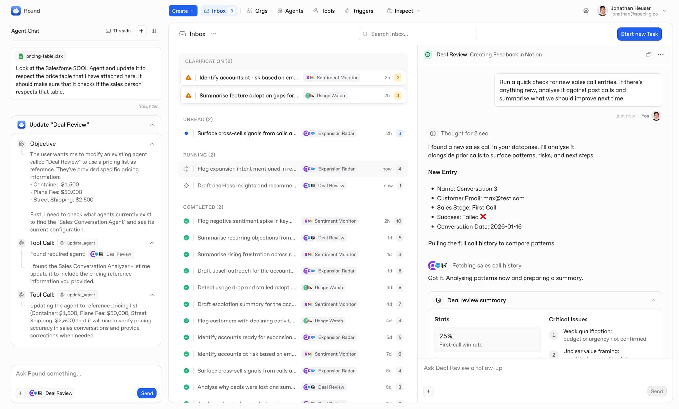Click the copy icon in Deal Review header
679x409 pixels.
648,55
